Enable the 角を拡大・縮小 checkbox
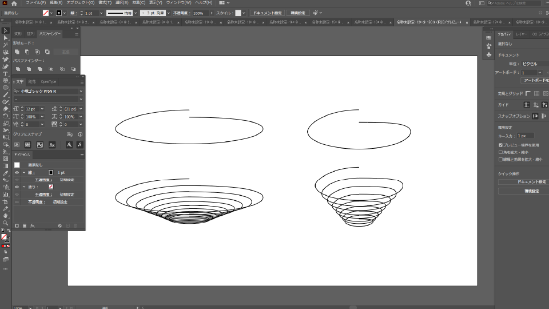 click(x=501, y=153)
